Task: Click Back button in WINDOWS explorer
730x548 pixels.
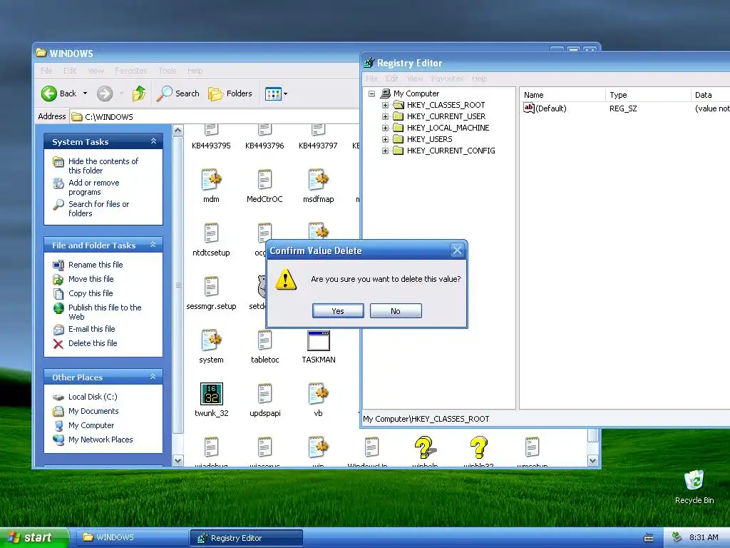Action: [59, 93]
